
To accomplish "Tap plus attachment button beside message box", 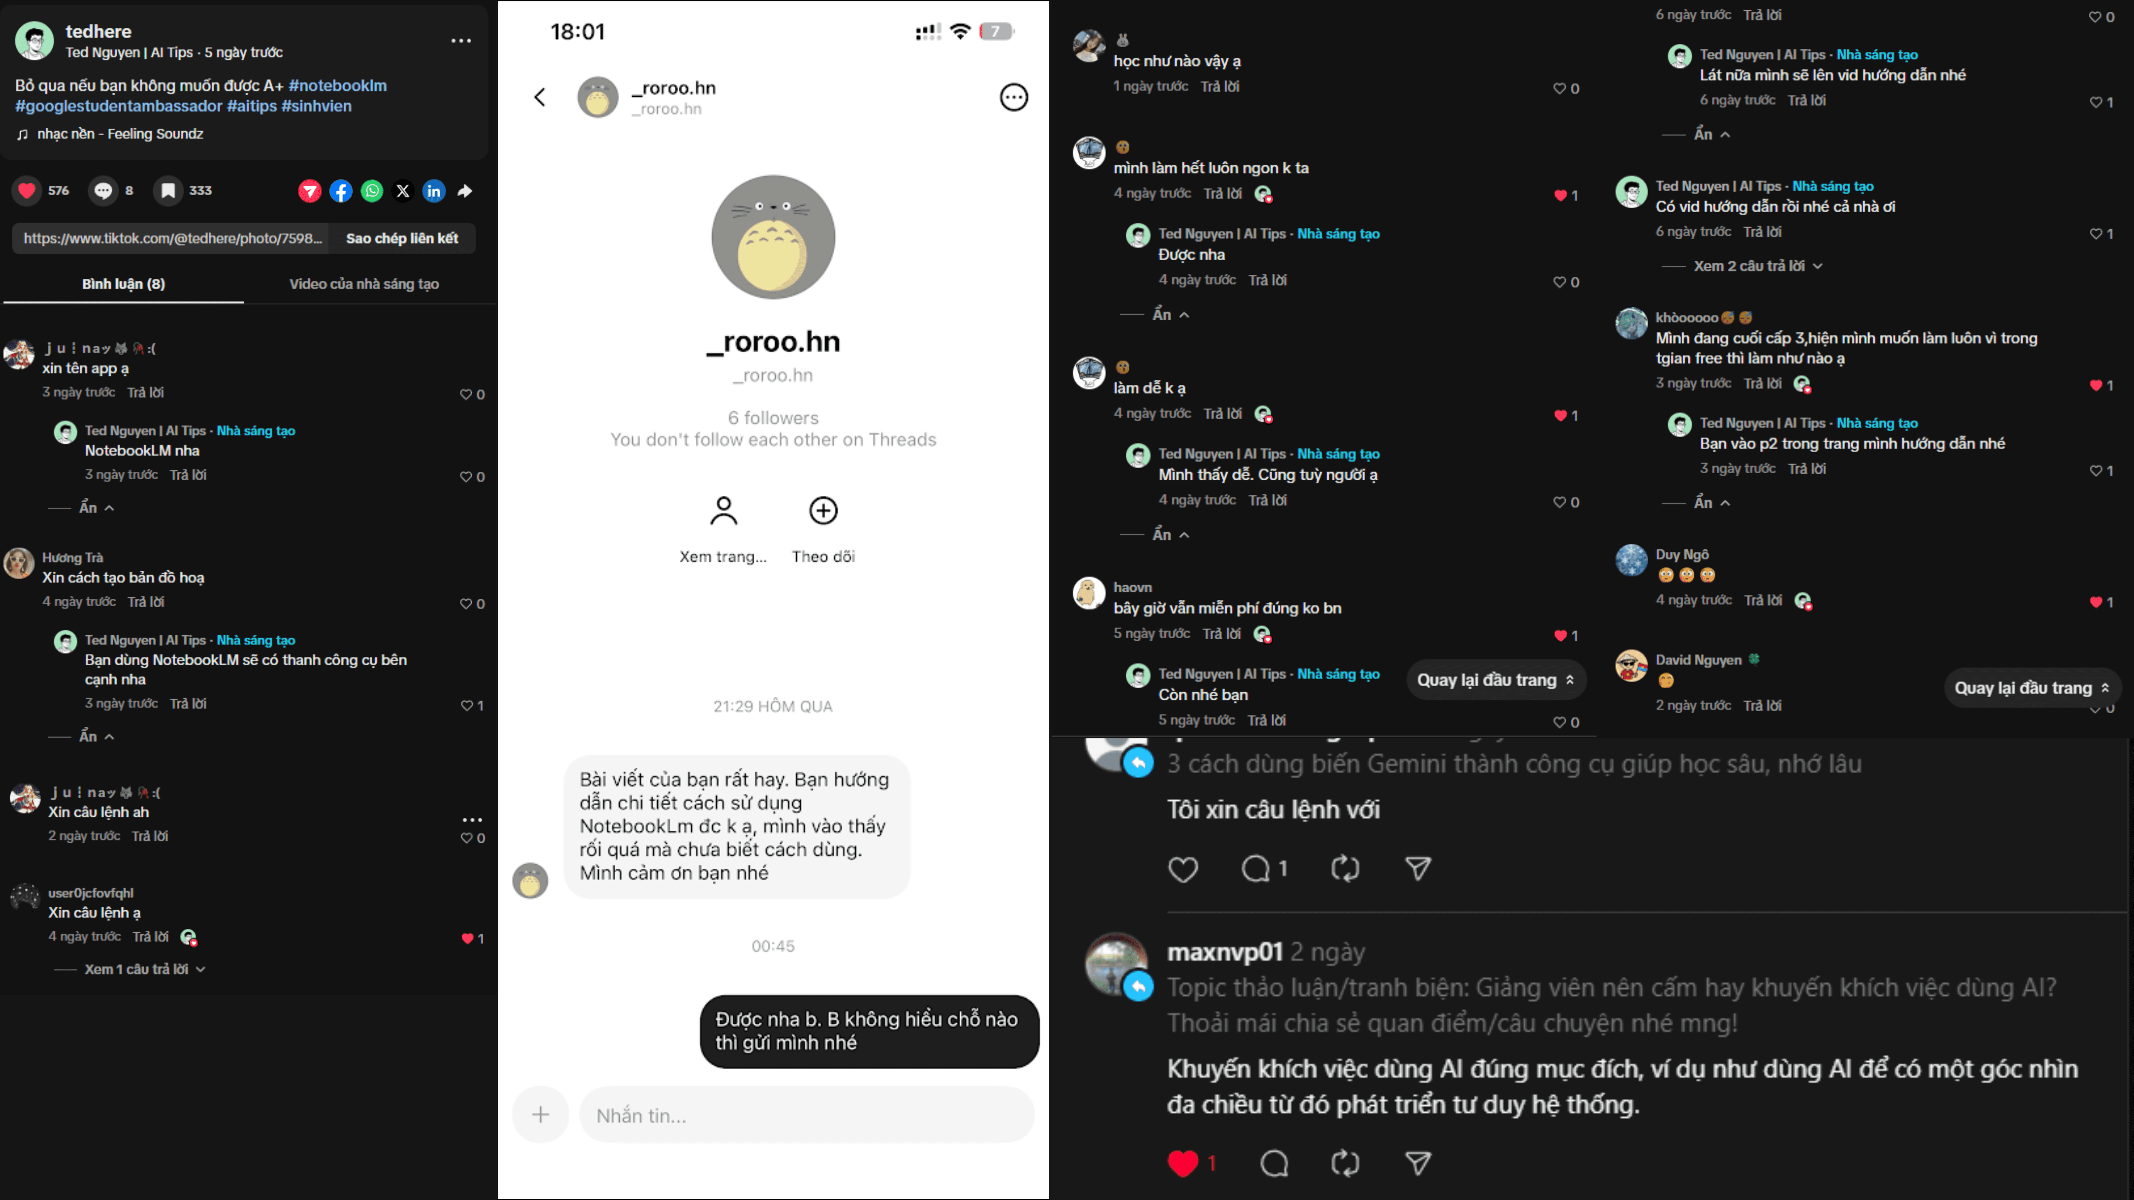I will pos(541,1115).
